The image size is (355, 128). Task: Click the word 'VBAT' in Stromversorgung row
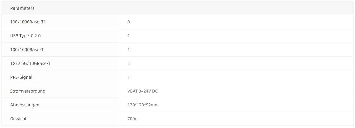point(132,91)
